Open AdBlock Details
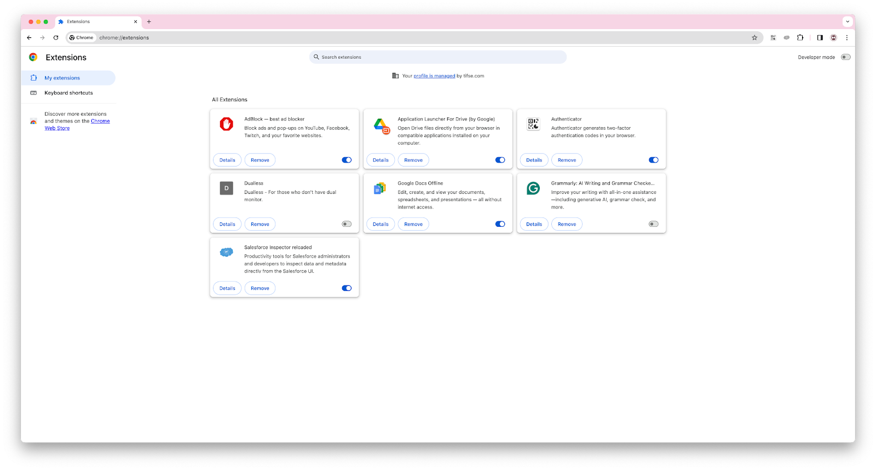The height and width of the screenshot is (470, 876). [227, 160]
